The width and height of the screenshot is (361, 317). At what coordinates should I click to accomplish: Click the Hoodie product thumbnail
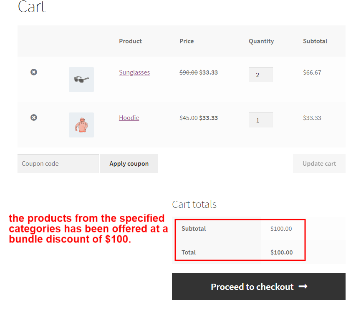(81, 125)
